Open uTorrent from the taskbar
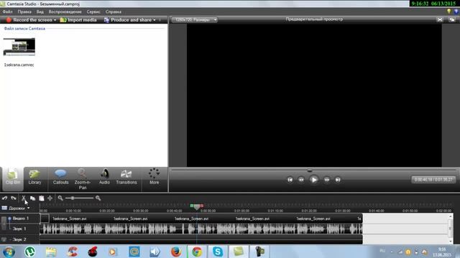 tap(29, 252)
